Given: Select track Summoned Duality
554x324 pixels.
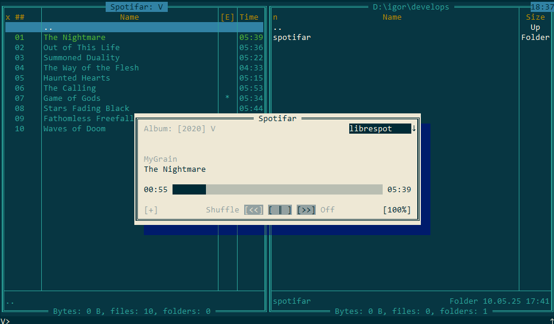Looking at the screenshot, I should click(134, 58).
